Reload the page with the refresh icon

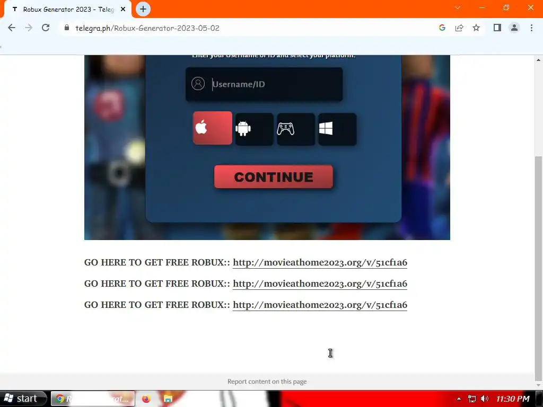pyautogui.click(x=46, y=28)
